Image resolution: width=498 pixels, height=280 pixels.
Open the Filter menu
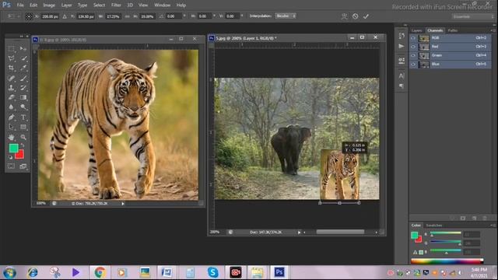pyautogui.click(x=116, y=5)
